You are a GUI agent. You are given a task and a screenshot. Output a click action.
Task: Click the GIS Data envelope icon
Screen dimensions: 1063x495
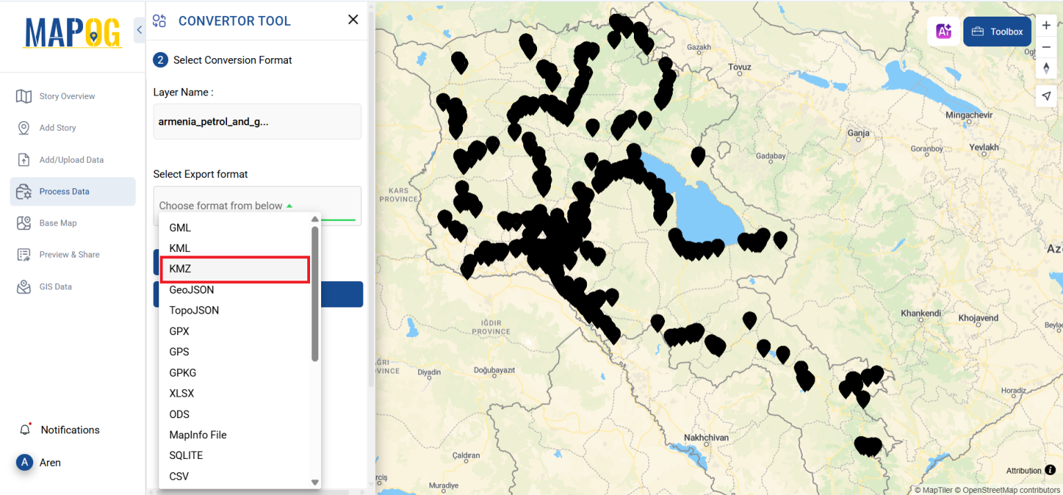coord(25,286)
